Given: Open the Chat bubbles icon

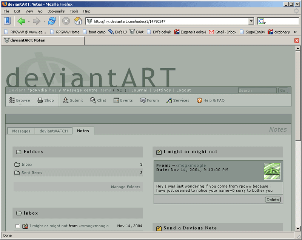Looking at the screenshot, I should coord(93,100).
